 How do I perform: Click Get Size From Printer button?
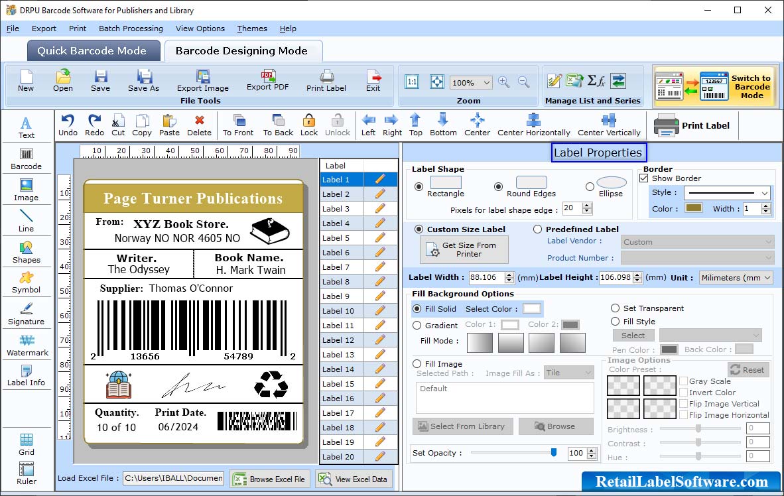click(464, 249)
